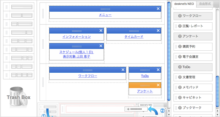The width and height of the screenshot is (220, 117).
Task: Select ワークフロー in the portlet list
Action: pyautogui.click(x=193, y=16)
